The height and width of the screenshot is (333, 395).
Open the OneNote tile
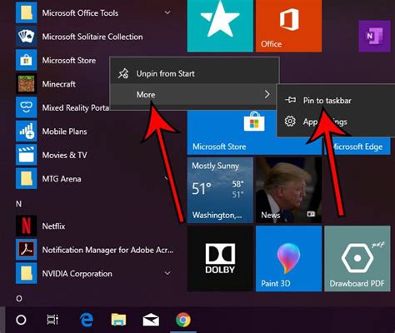(374, 36)
